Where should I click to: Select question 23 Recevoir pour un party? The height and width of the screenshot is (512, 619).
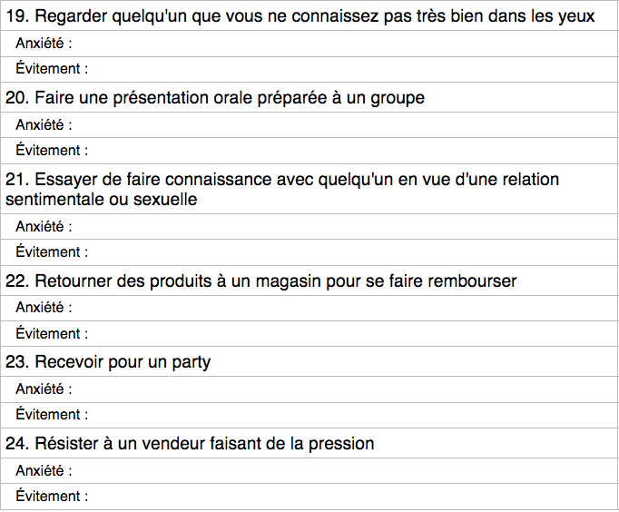coord(108,362)
